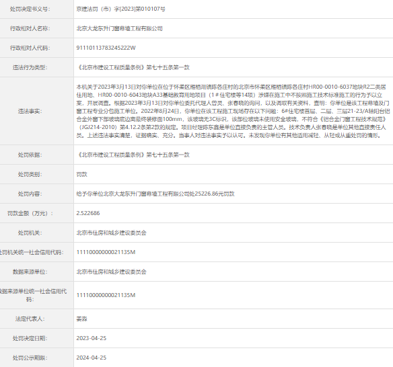Click the penalty authority credit code value
The height and width of the screenshot is (367, 393).
coord(106,252)
